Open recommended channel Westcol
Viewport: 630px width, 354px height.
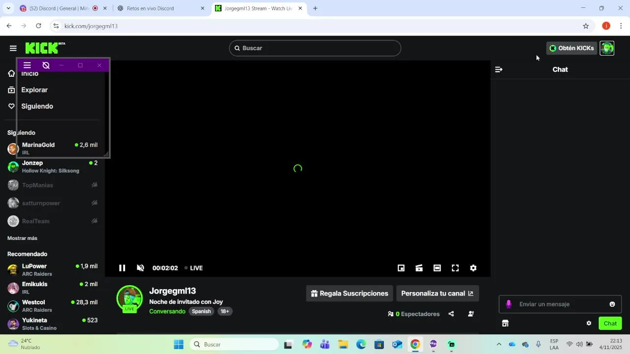[x=52, y=306]
